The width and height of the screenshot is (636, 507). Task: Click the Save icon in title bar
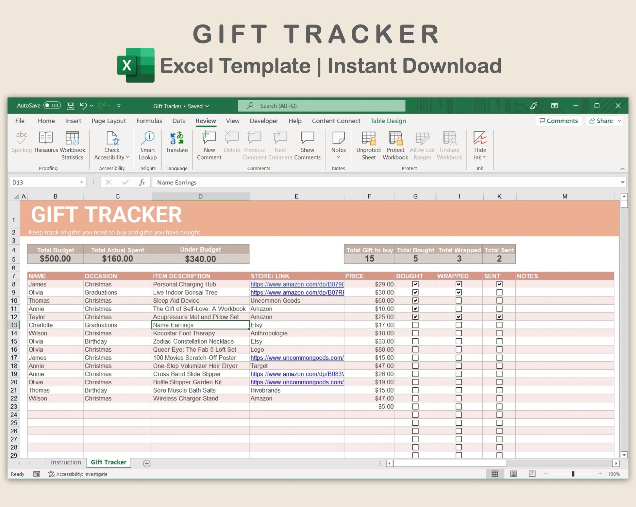[x=70, y=106]
